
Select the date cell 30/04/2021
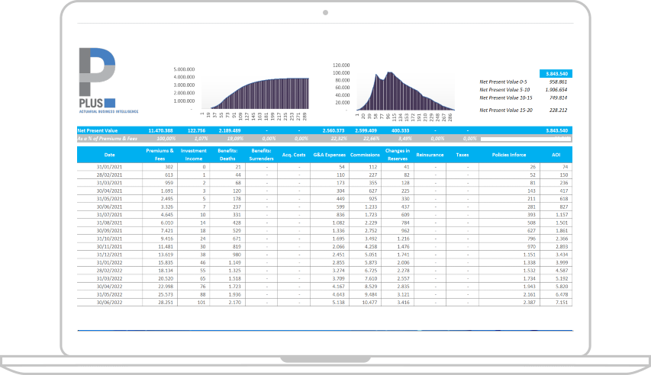[110, 191]
